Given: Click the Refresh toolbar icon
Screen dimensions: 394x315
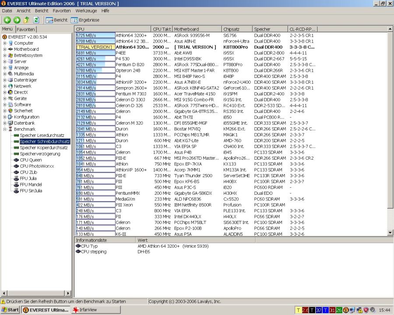Looking at the screenshot, I should pos(36,20).
